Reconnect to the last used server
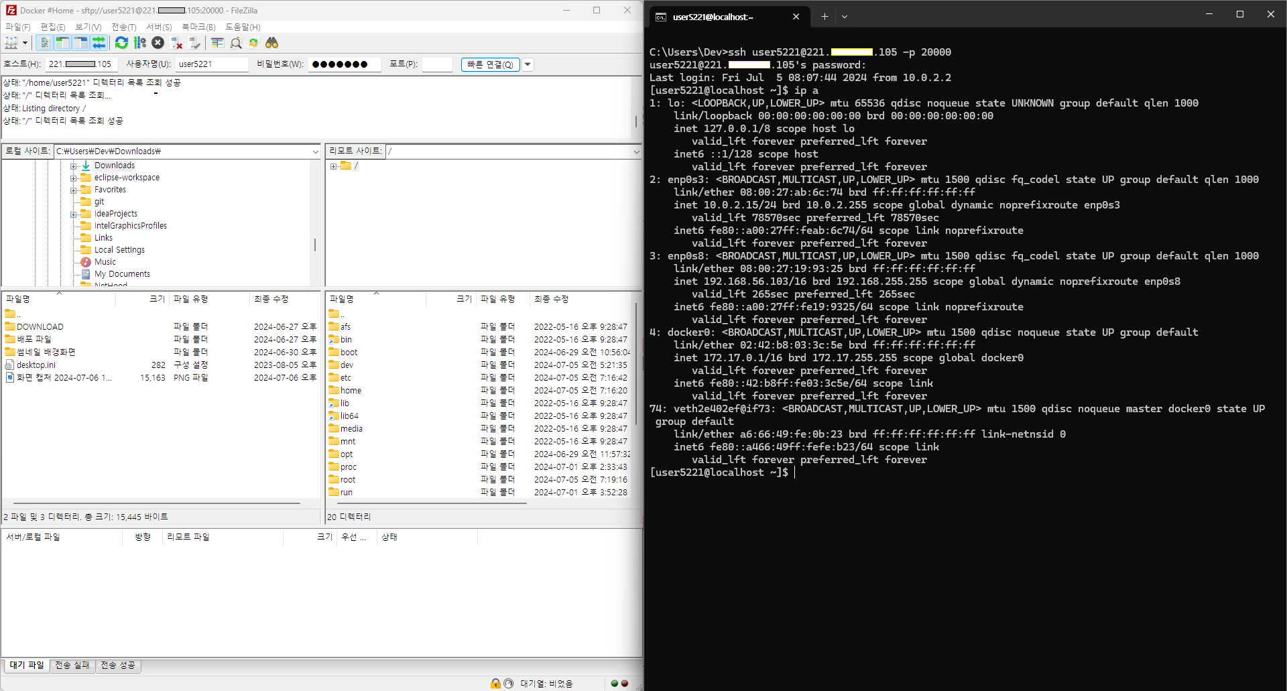The height and width of the screenshot is (691, 1287). coord(194,43)
